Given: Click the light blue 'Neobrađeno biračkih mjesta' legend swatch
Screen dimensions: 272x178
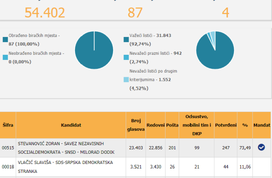Looking at the screenshot, I should [5, 57].
